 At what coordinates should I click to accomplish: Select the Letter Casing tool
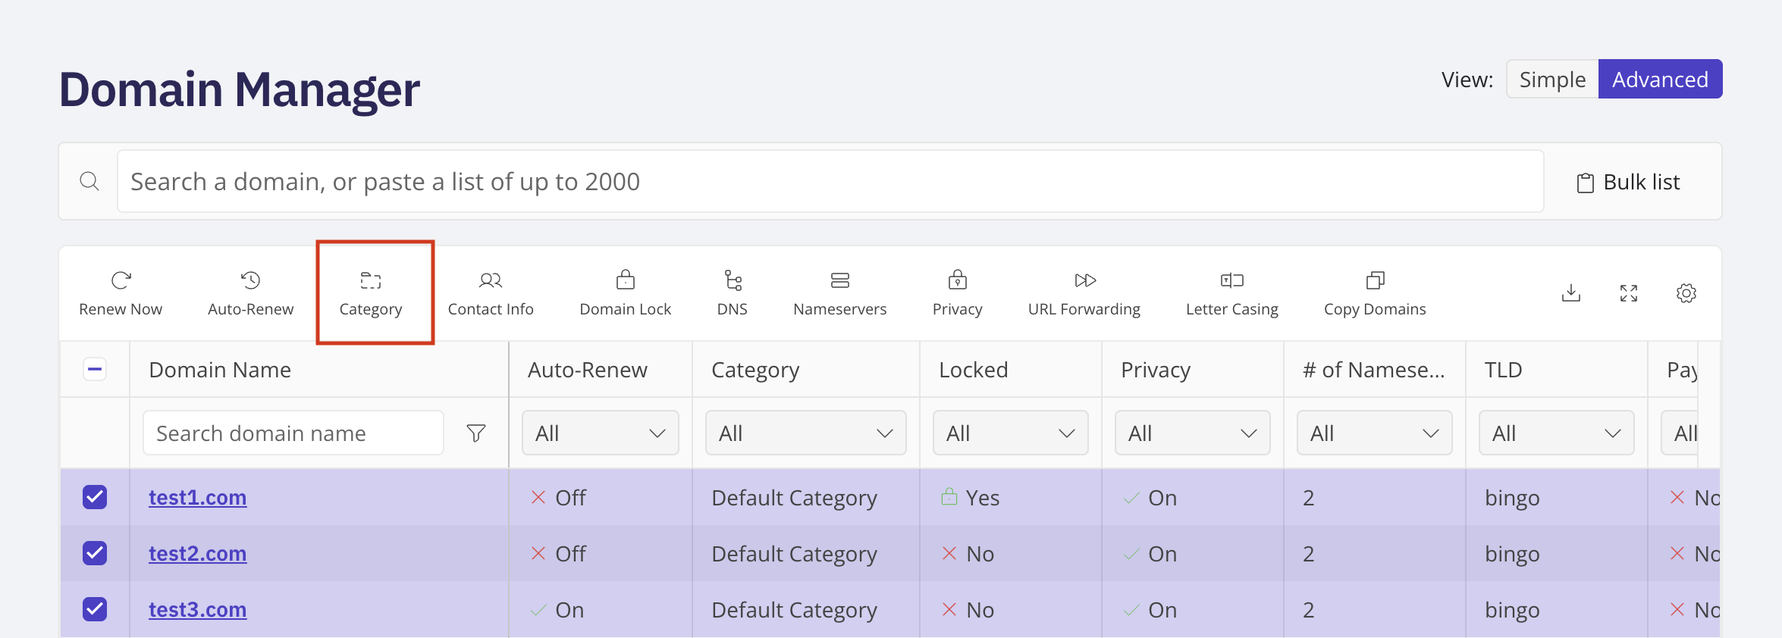(x=1232, y=293)
